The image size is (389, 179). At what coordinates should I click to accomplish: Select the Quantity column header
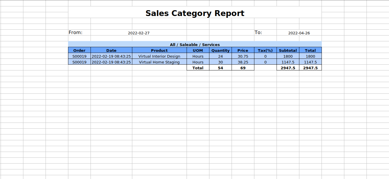[x=220, y=50]
